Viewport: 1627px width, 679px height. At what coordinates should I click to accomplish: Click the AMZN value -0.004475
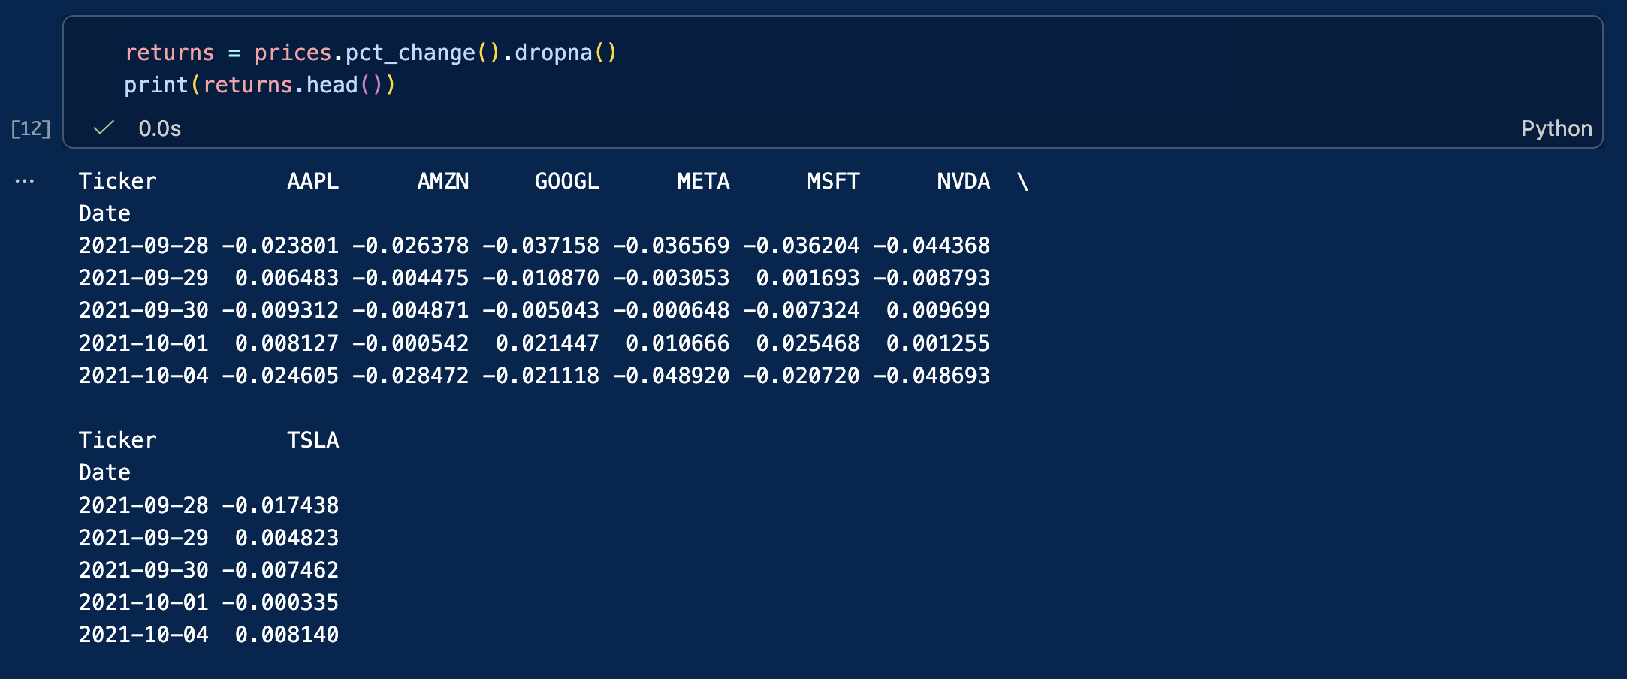[411, 278]
